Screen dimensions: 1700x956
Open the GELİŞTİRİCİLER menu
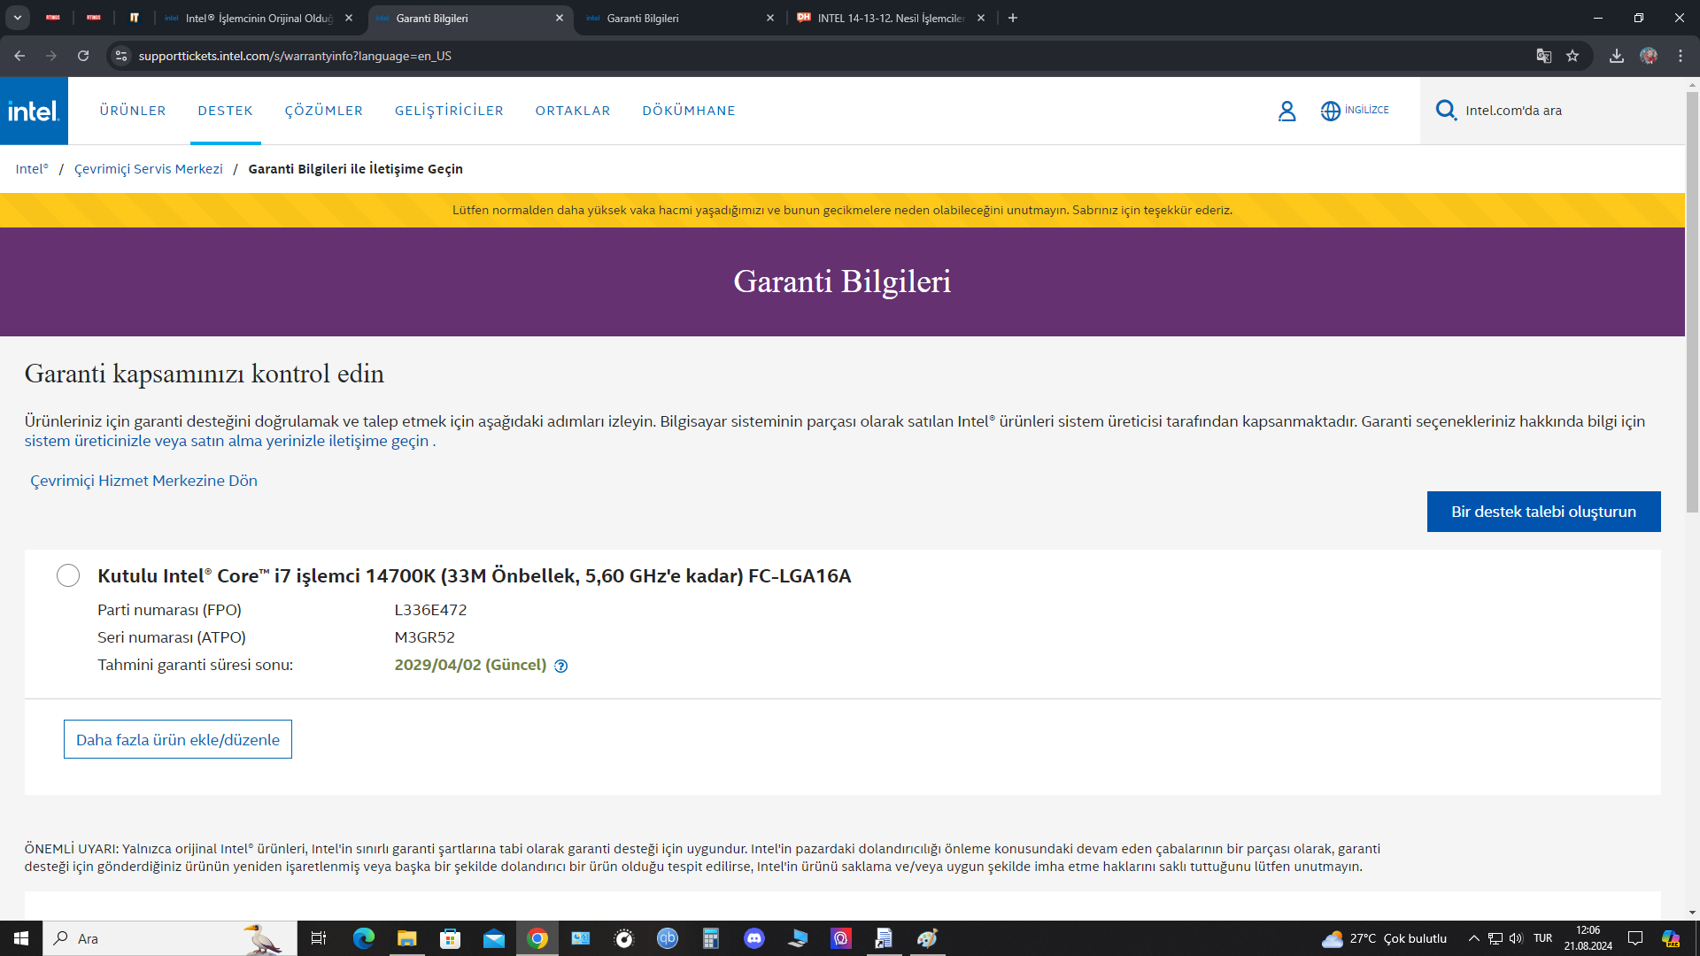(449, 111)
